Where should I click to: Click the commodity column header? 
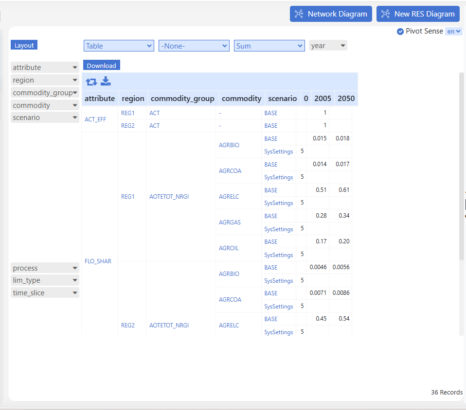click(241, 99)
